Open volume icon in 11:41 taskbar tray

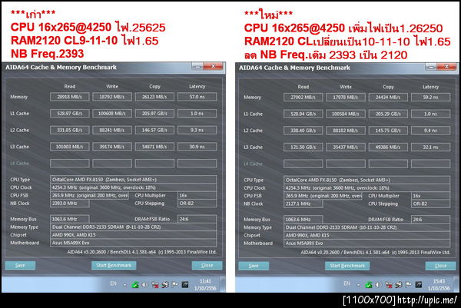[144, 284]
